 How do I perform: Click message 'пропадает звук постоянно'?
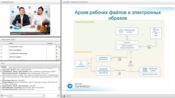click(x=23, y=88)
